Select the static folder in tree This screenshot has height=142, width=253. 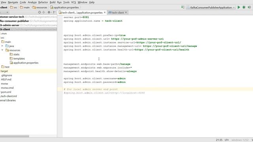[15, 54]
